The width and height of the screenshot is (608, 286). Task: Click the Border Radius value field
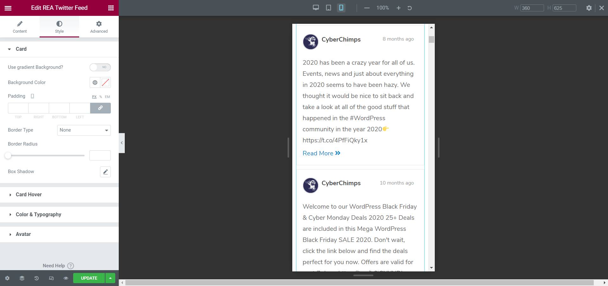tap(100, 155)
